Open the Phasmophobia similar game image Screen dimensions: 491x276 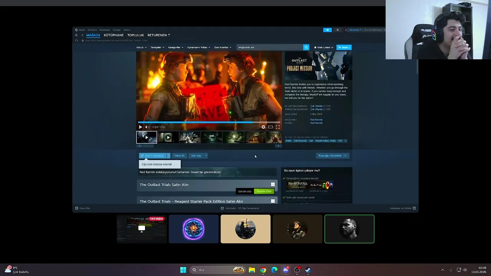tap(298, 185)
